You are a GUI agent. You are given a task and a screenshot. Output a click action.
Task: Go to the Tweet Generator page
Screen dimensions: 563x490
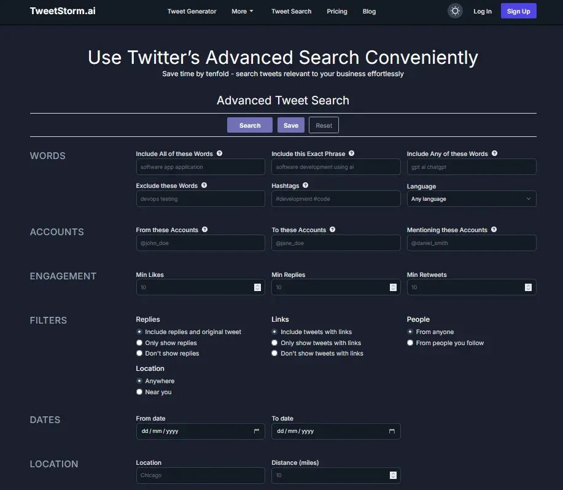tap(192, 11)
